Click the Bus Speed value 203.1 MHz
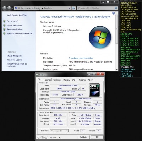Screen dimensions: 142x141 pyautogui.click(x=58, y=121)
